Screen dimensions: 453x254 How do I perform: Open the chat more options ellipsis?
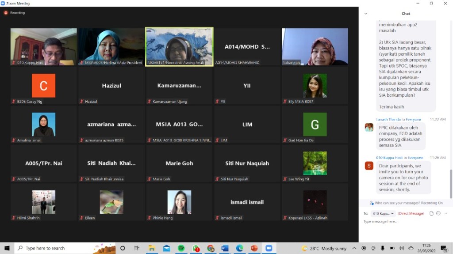(445, 213)
